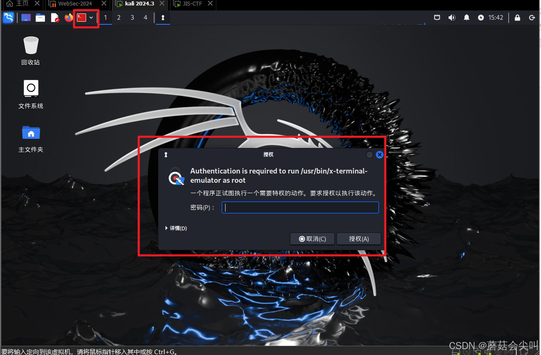This screenshot has width=541, height=355.
Task: Launch Firefox from the top panel
Action: [69, 18]
